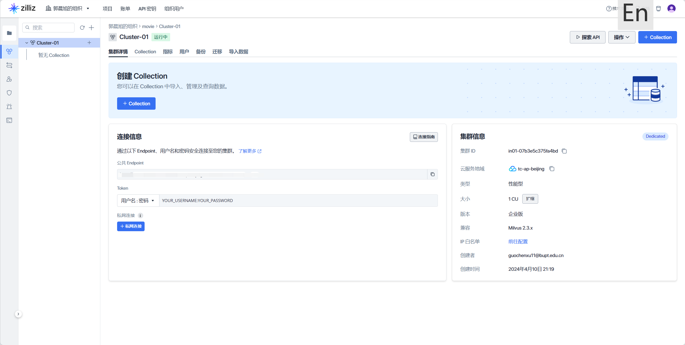This screenshot has height=345, width=685.
Task: Click the 运行中 status badge
Action: coord(161,37)
